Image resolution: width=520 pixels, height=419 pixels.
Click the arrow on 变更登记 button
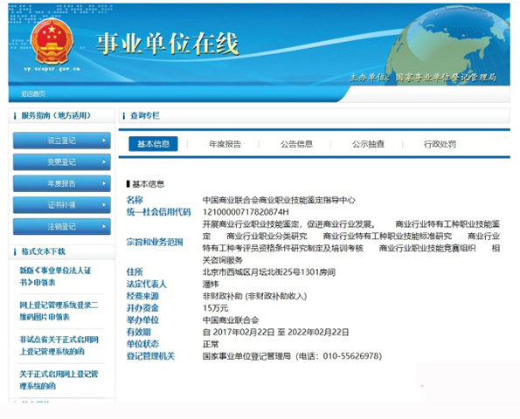coord(104,162)
